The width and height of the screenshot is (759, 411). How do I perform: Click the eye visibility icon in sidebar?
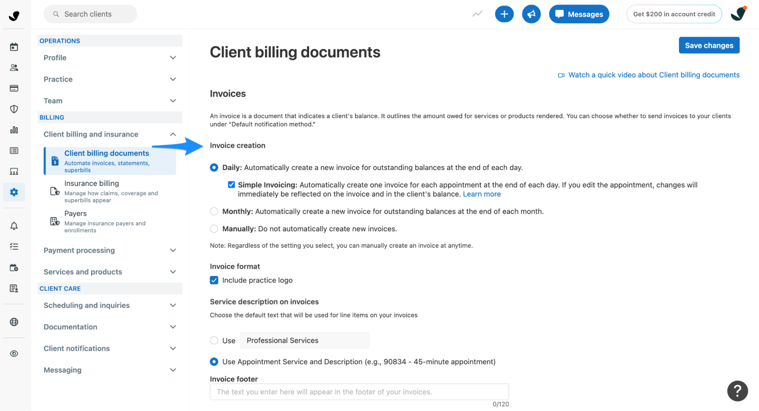14,354
